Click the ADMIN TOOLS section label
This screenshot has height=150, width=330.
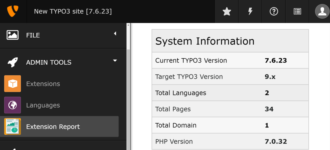coord(49,62)
